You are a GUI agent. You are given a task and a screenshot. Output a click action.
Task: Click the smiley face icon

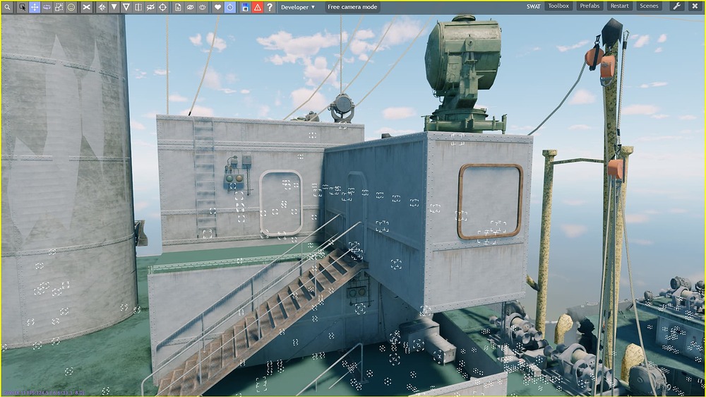[71, 7]
